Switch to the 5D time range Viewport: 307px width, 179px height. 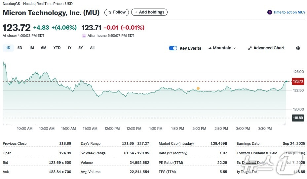click(x=20, y=48)
